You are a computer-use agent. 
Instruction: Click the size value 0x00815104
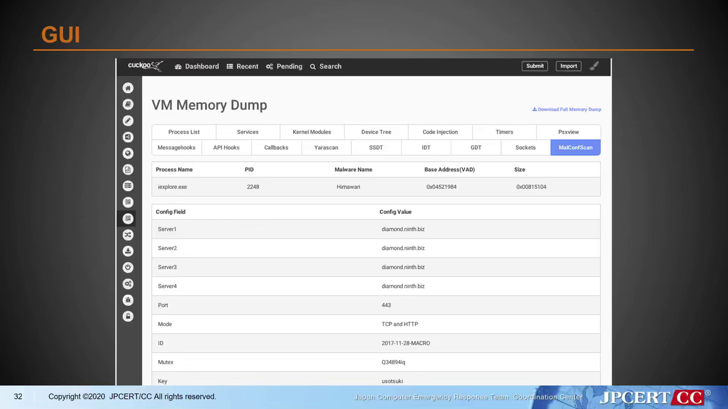click(531, 187)
